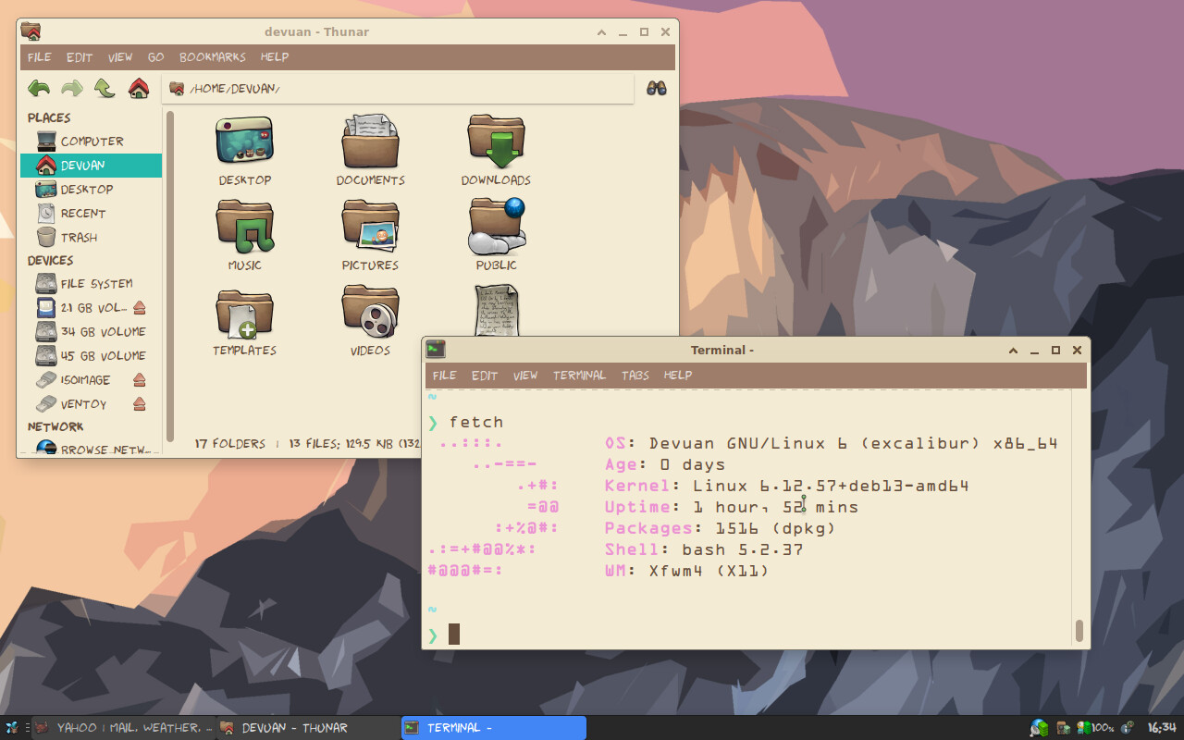Image resolution: width=1184 pixels, height=740 pixels.
Task: Select the Pictures folder
Action: 370,228
